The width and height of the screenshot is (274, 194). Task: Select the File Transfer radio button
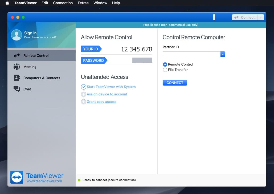pos(165,70)
